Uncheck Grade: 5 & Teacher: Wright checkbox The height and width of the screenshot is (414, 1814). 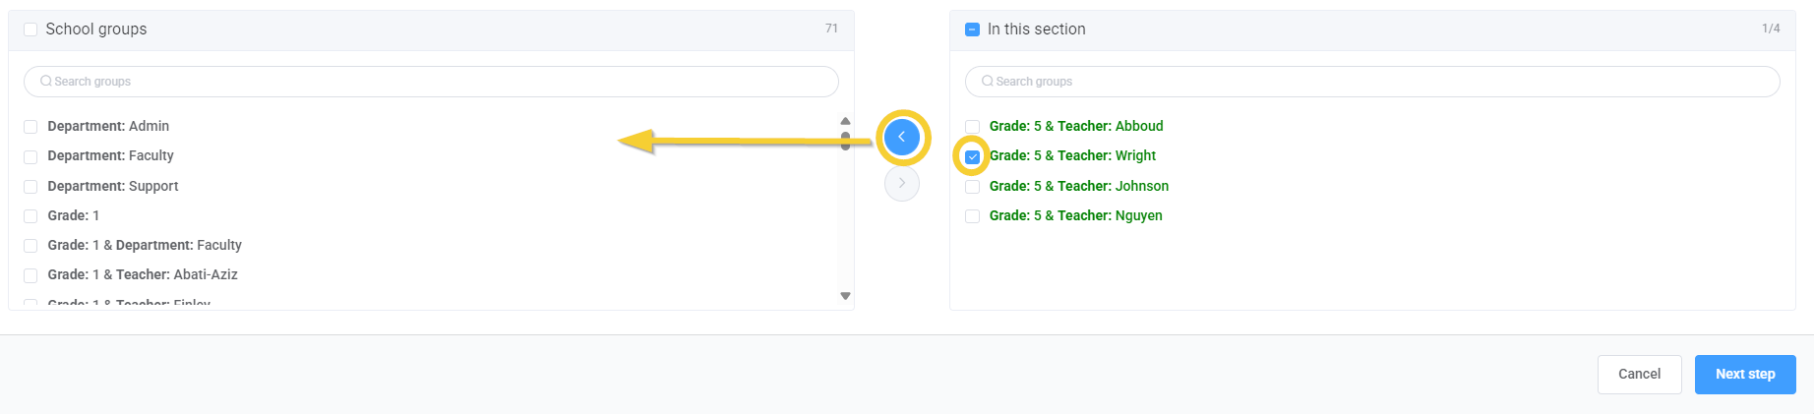pos(972,156)
